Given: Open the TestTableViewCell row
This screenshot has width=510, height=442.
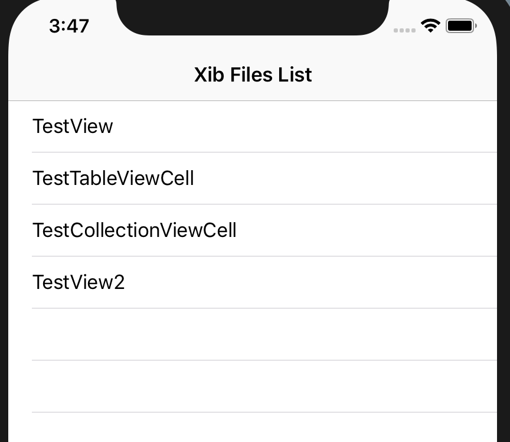Looking at the screenshot, I should (253, 178).
